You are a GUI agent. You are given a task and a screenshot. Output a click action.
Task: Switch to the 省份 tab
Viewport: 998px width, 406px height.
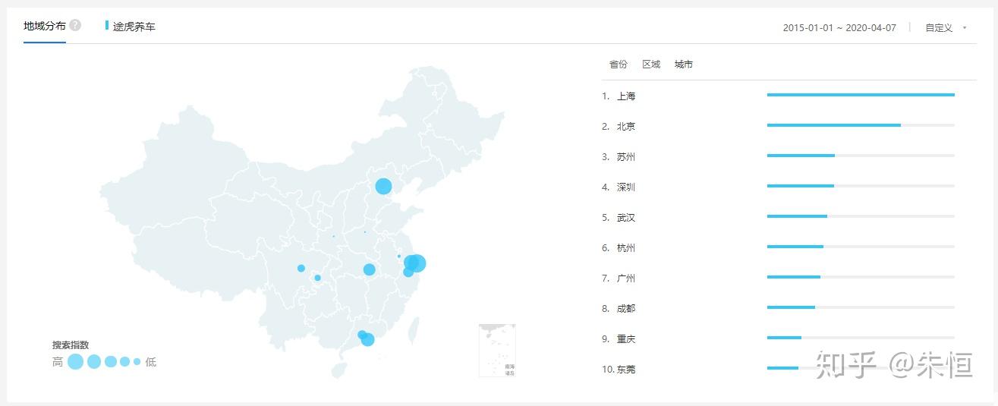tap(619, 65)
